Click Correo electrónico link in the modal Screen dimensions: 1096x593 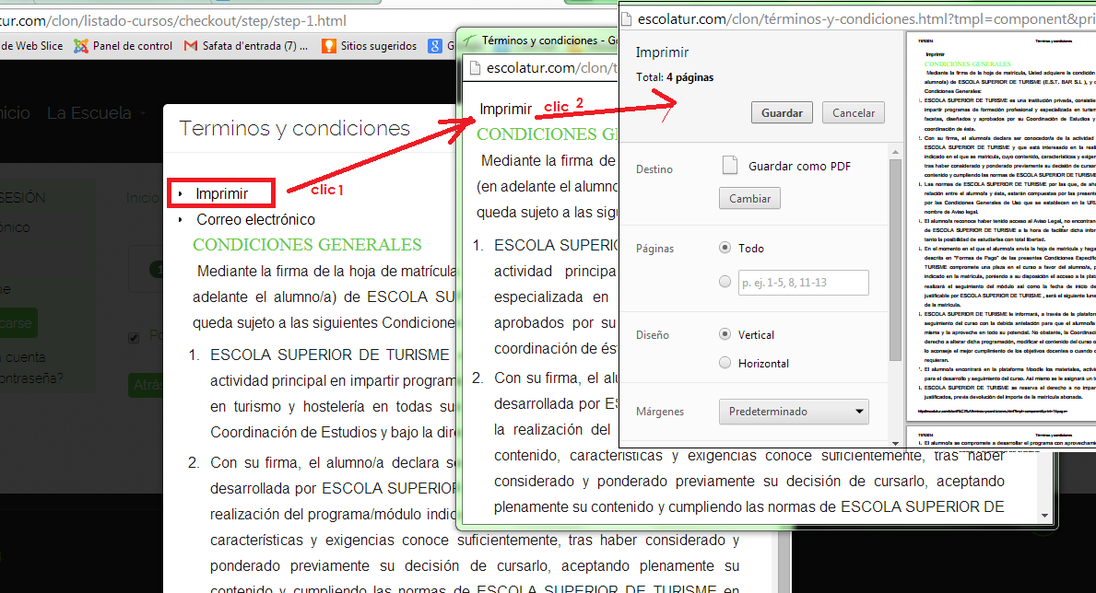pos(256,219)
